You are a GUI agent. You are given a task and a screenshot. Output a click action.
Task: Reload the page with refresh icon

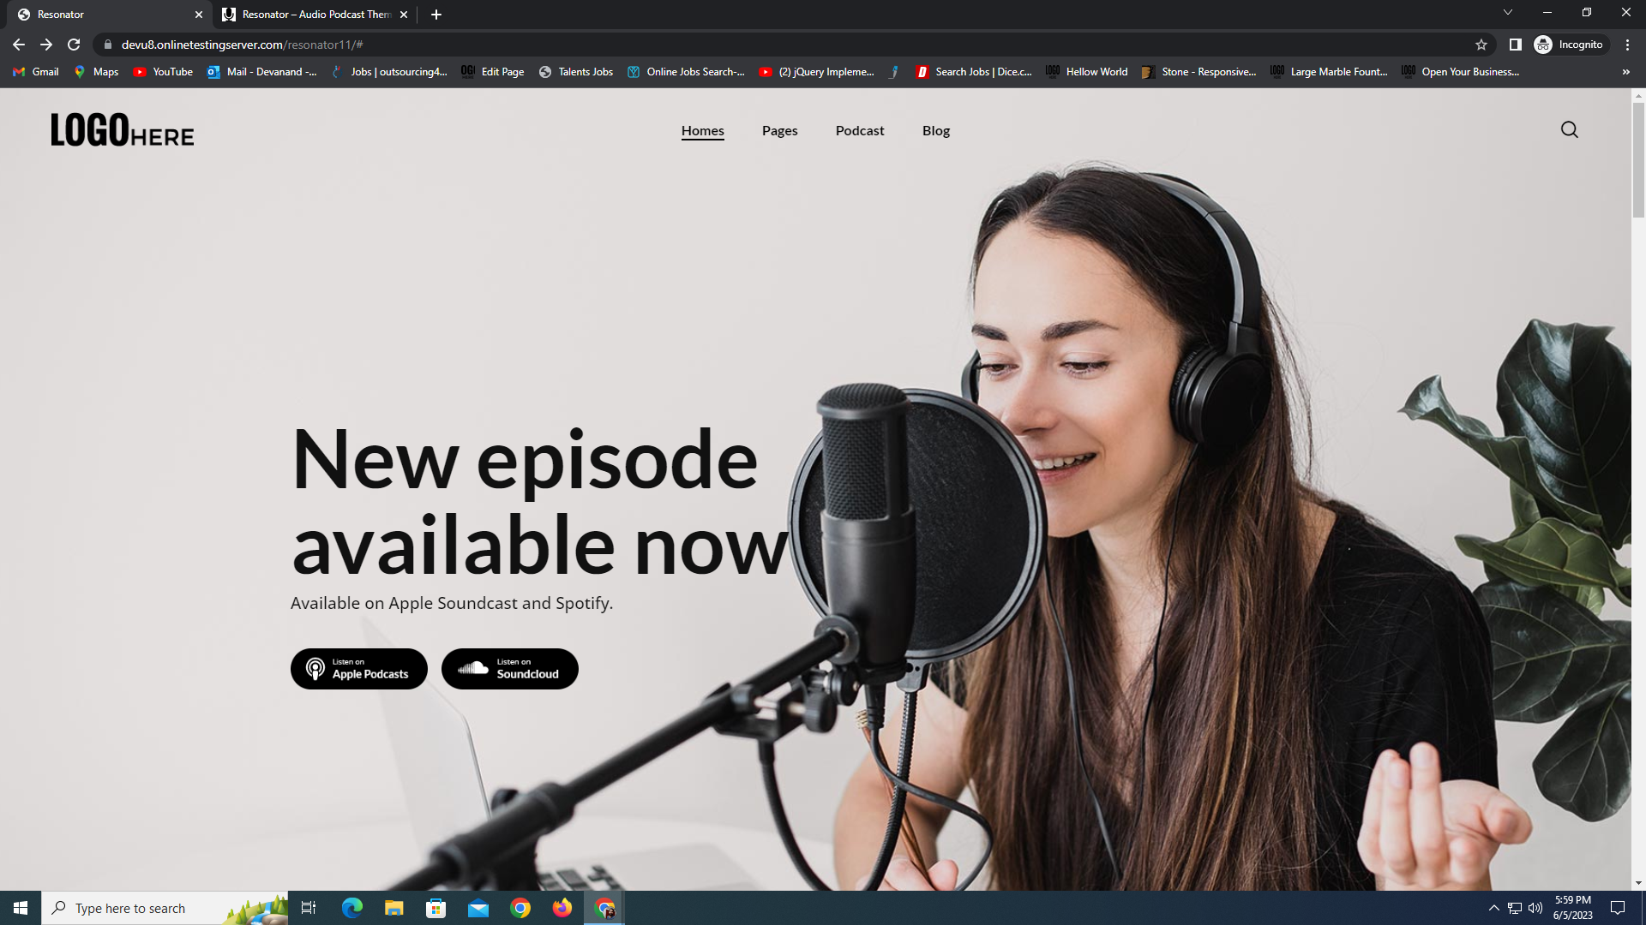74,45
